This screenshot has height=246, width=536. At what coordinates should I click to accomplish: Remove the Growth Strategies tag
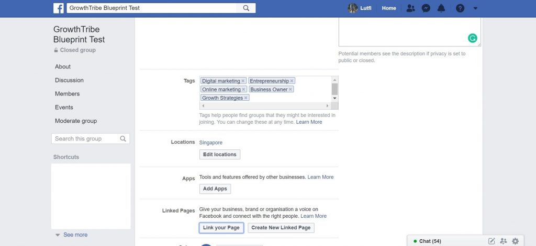point(245,98)
